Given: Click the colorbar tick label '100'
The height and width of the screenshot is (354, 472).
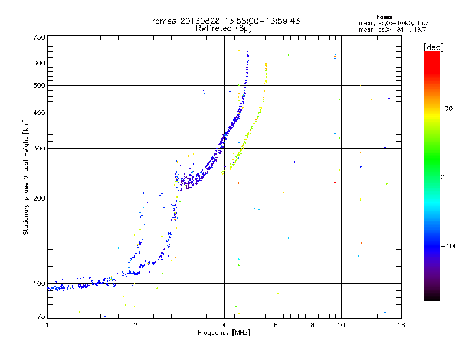Looking at the screenshot, I should click(x=447, y=109).
